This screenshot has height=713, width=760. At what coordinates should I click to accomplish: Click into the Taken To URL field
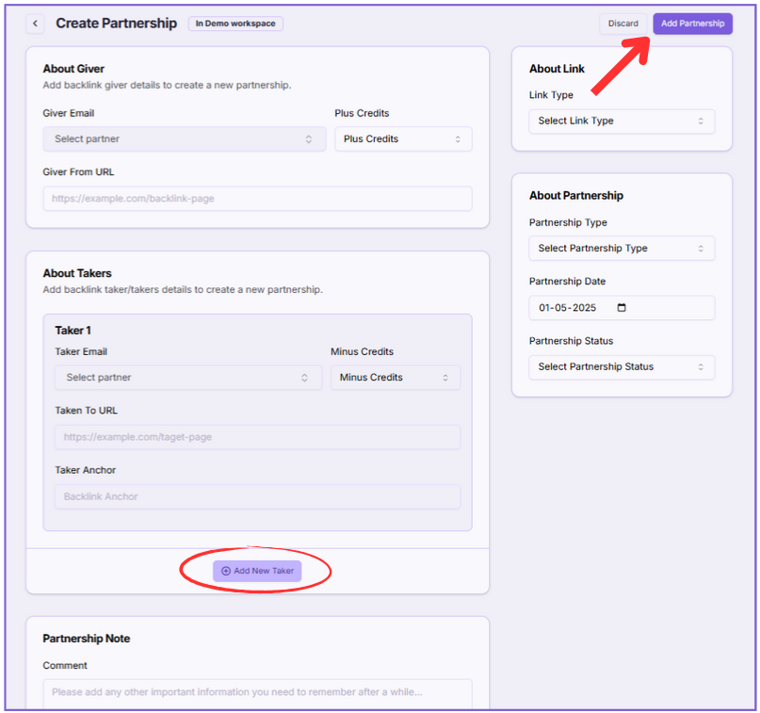click(257, 437)
